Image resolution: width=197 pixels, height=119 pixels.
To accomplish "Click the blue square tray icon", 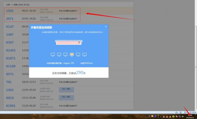I will [x=155, y=116].
